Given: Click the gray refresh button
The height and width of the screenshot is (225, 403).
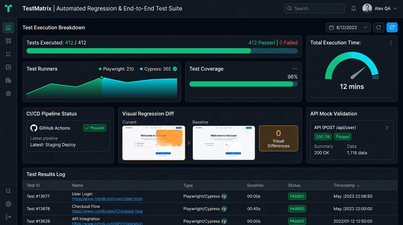Looking at the screenshot, I should click(379, 28).
